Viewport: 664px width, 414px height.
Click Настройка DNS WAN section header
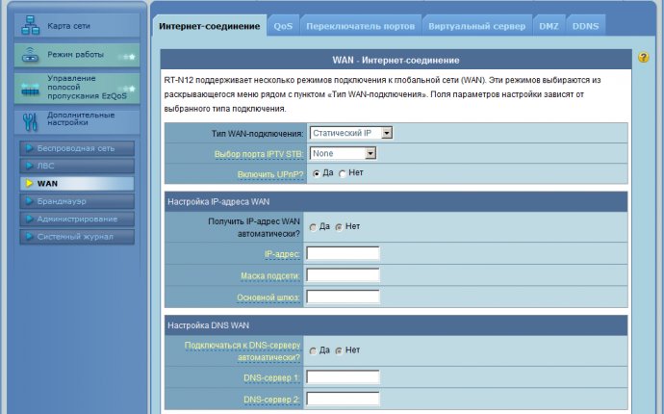point(396,325)
